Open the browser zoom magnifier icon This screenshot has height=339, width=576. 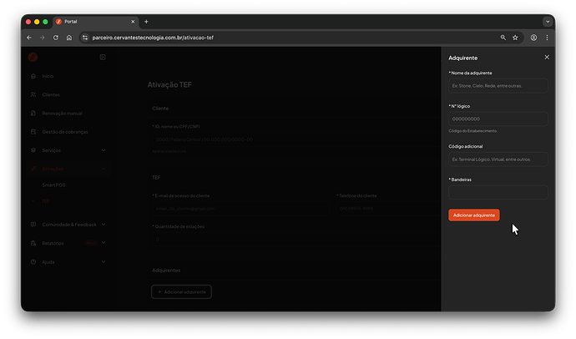click(503, 38)
